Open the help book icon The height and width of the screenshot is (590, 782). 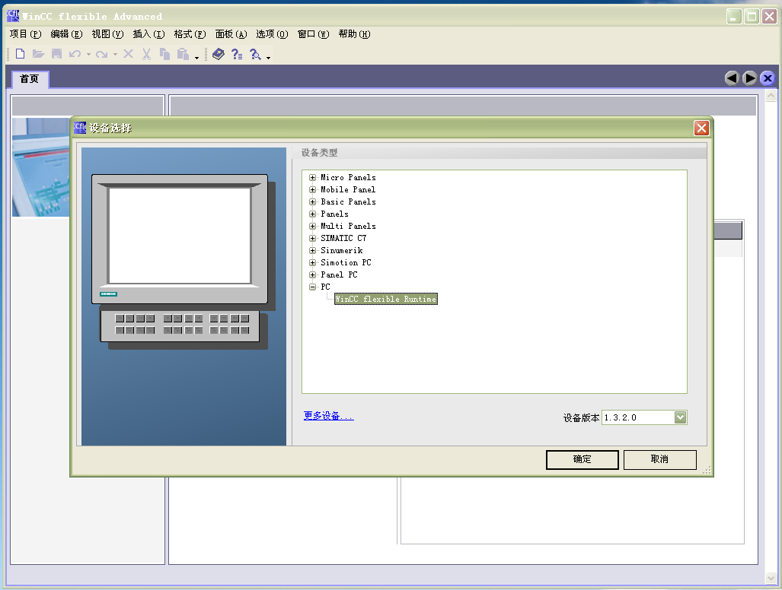click(219, 54)
